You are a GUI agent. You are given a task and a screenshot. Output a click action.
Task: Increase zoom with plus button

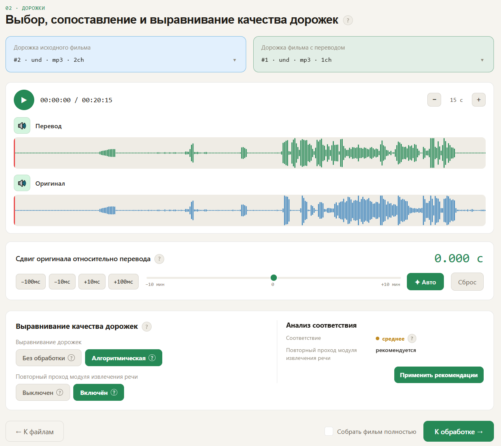click(479, 100)
